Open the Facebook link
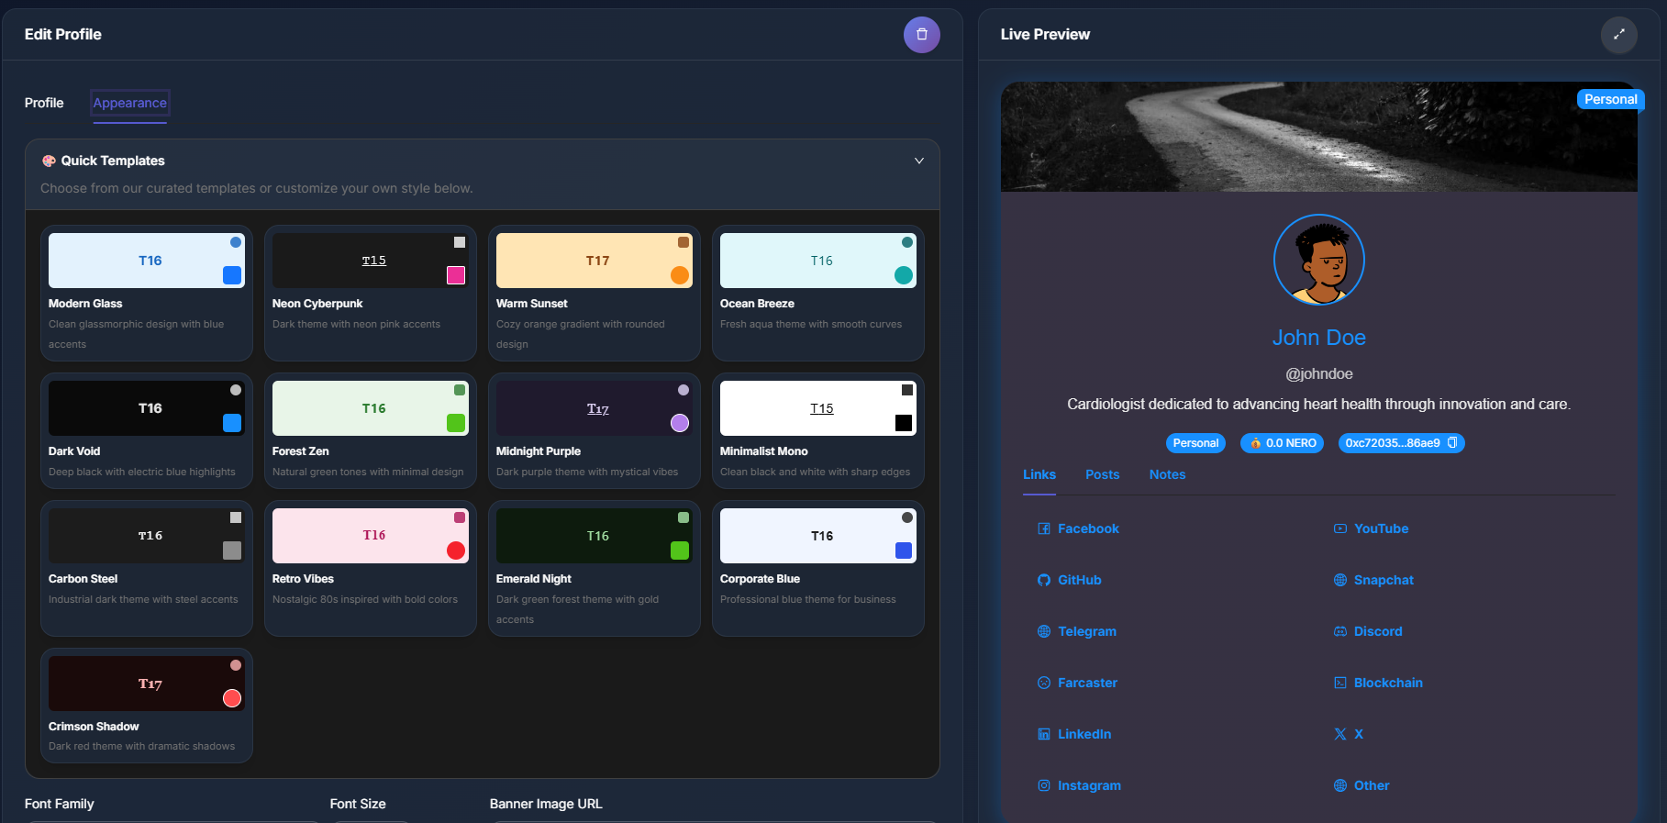The image size is (1667, 823). pos(1088,528)
